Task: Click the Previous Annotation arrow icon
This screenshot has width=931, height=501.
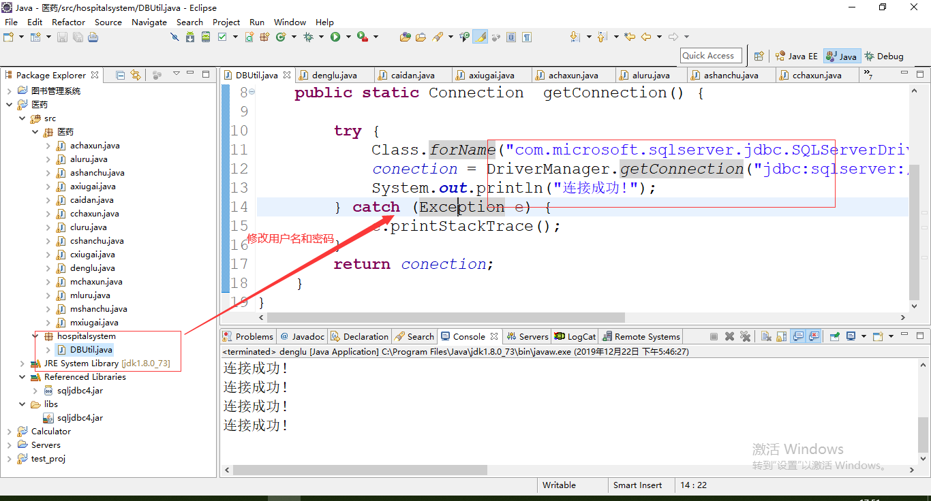Action: pyautogui.click(x=602, y=37)
